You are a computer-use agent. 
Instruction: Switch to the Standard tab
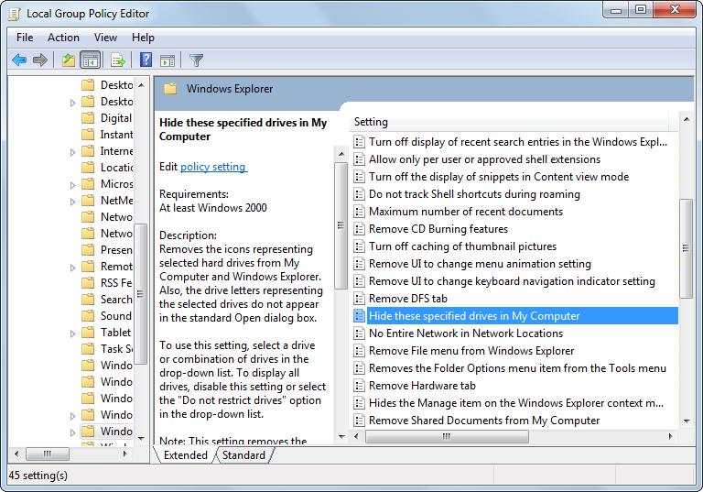click(x=243, y=455)
